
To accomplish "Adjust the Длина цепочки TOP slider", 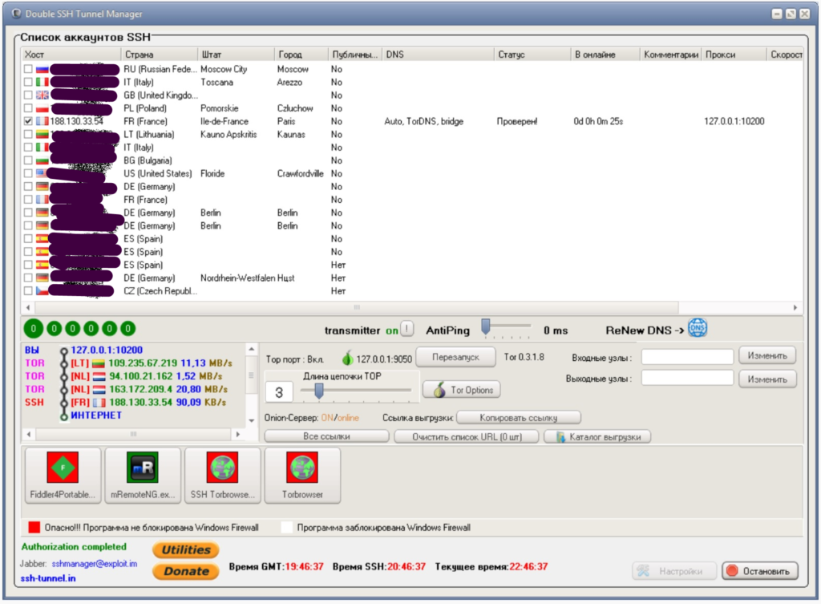I will pyautogui.click(x=319, y=392).
